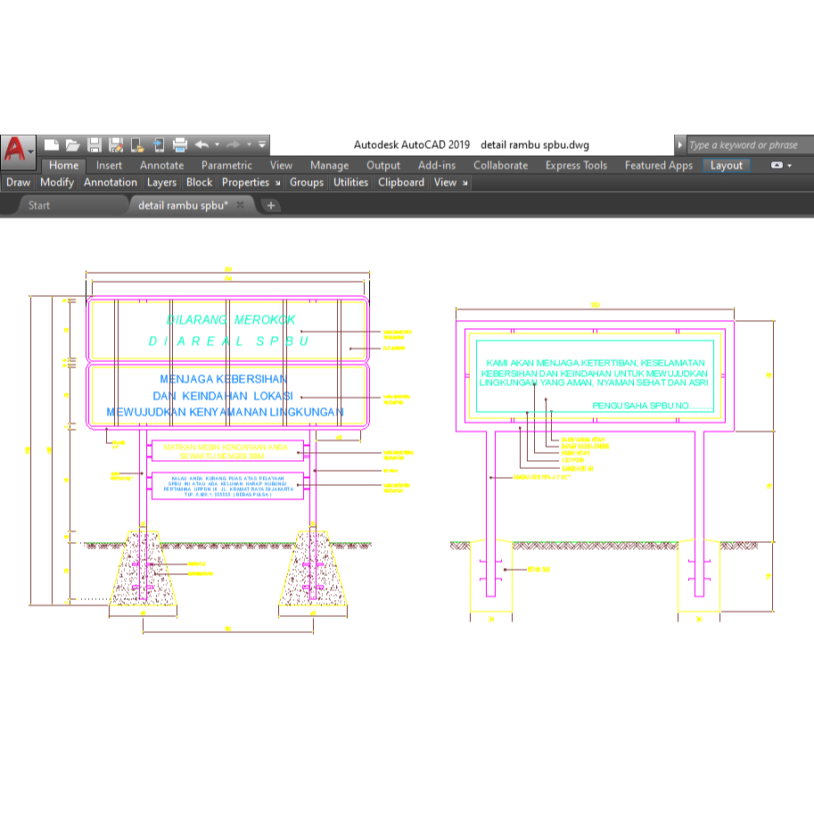Select the D I AREAL SPBU text
The image size is (814, 814).
229,341
